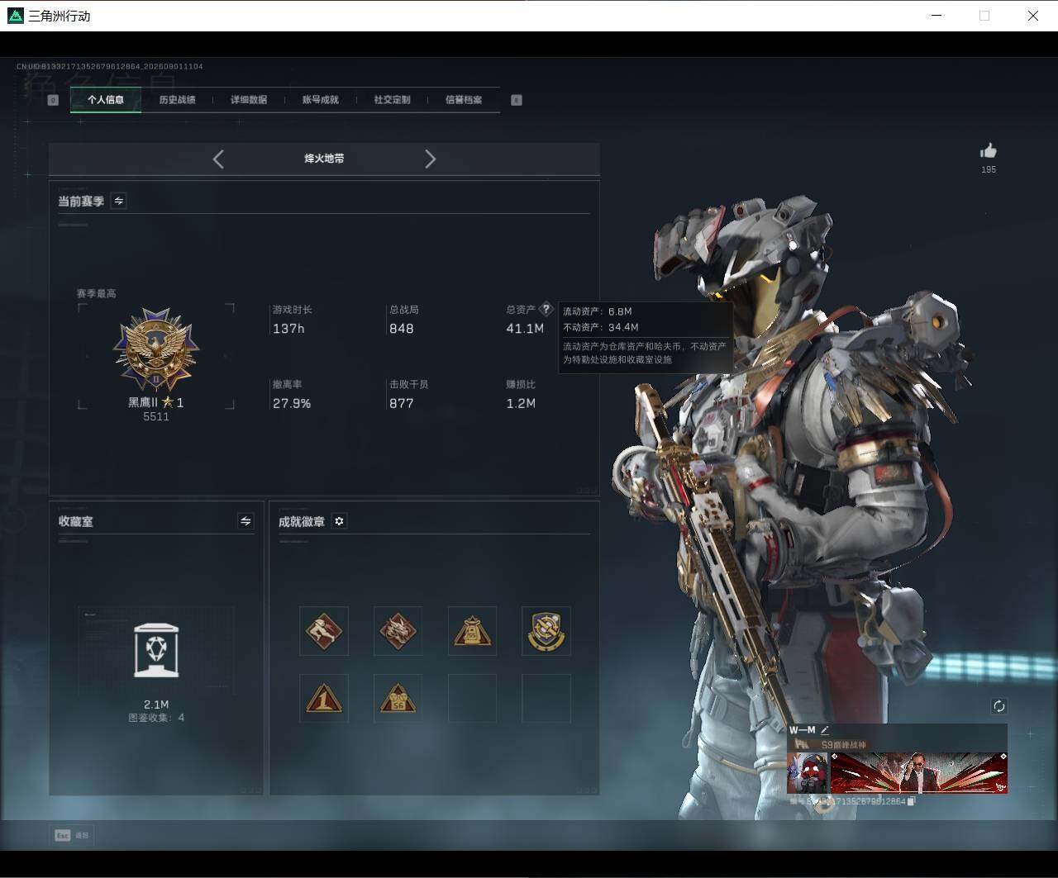Click the W—M player name

(802, 730)
